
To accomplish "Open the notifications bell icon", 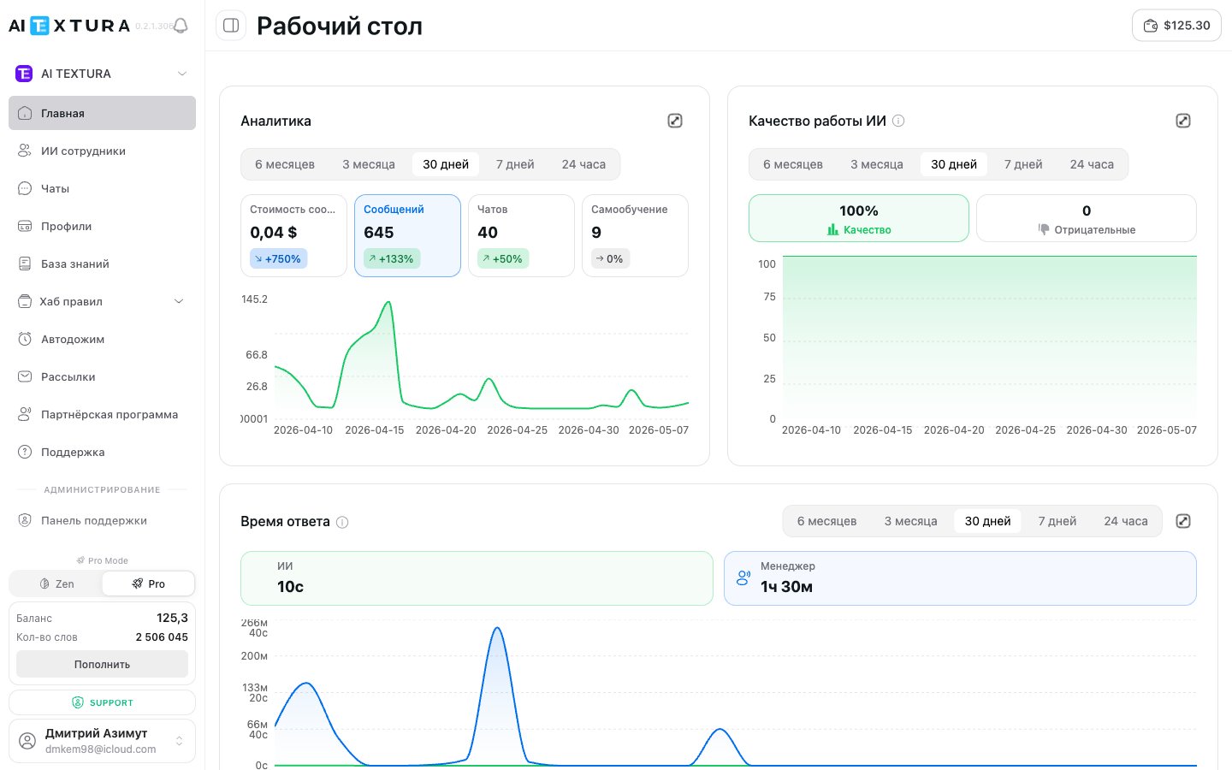I will point(181,26).
